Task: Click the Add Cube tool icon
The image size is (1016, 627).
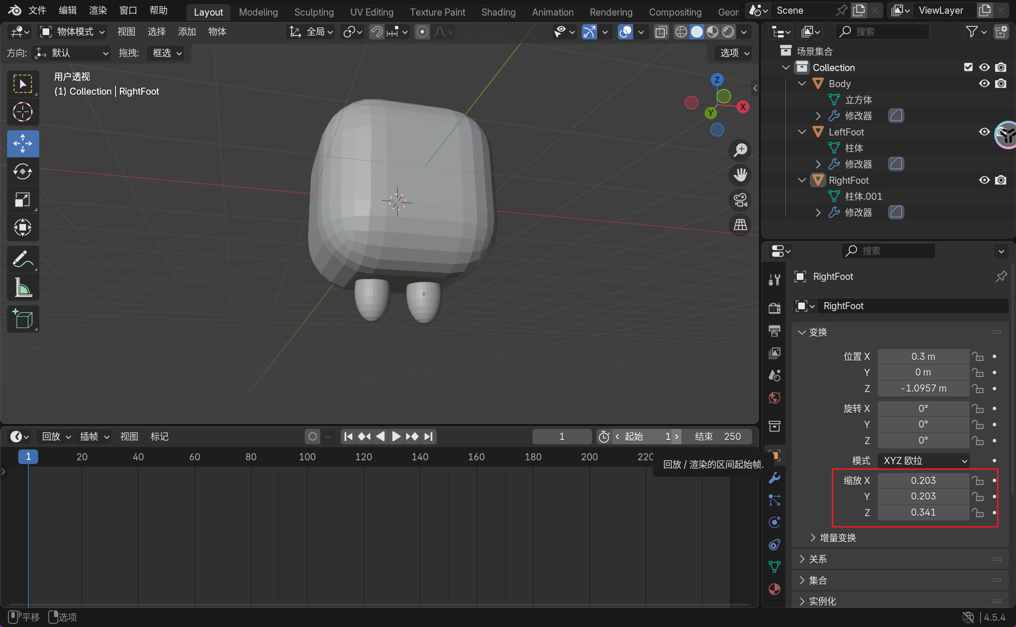Action: [x=23, y=319]
